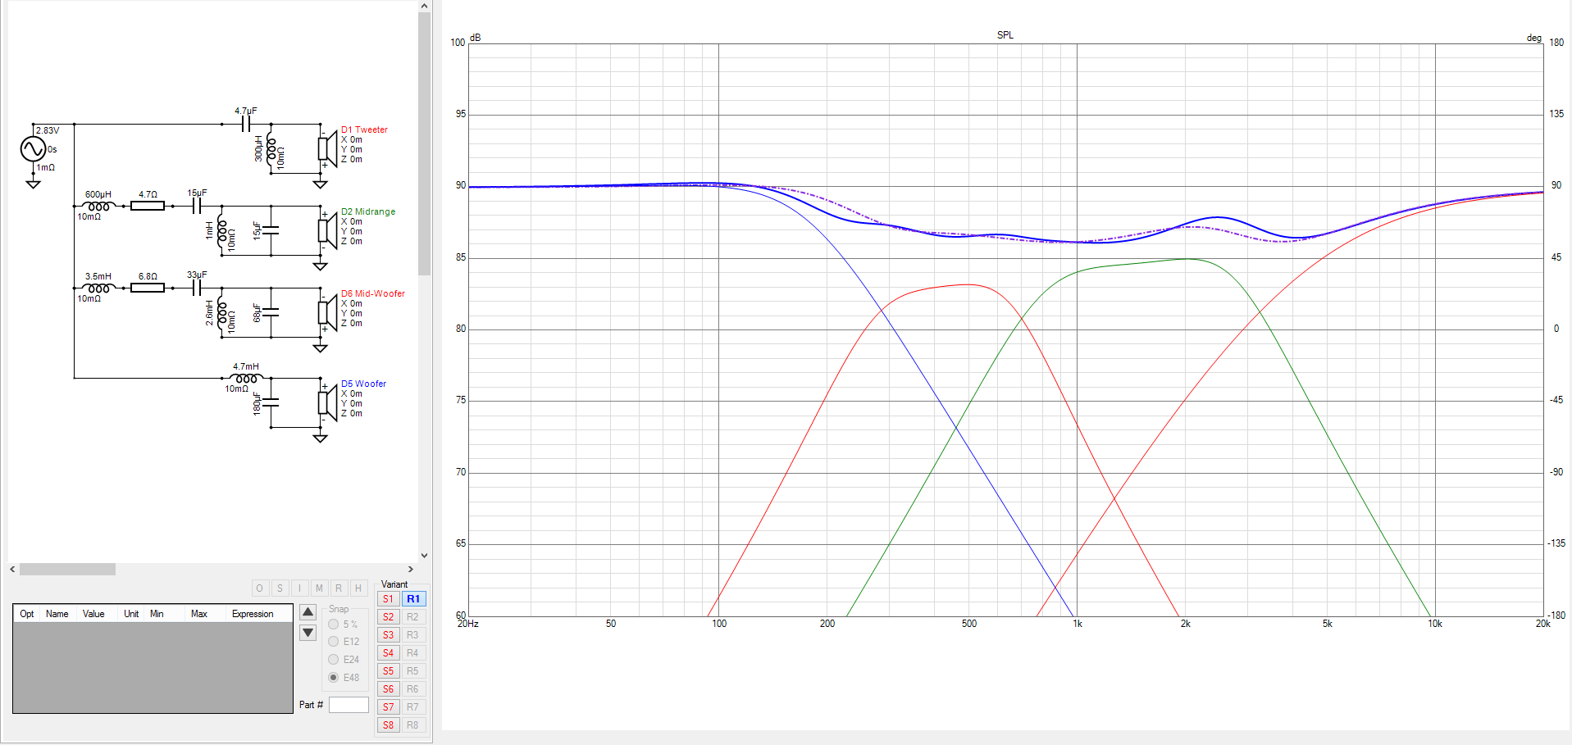Select the 6.8Ω resistor
Image resolution: width=1572 pixels, height=745 pixels.
click(148, 288)
